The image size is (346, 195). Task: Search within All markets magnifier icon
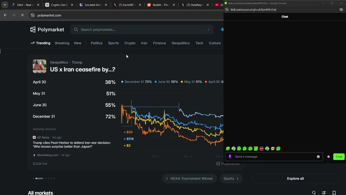pos(314,193)
